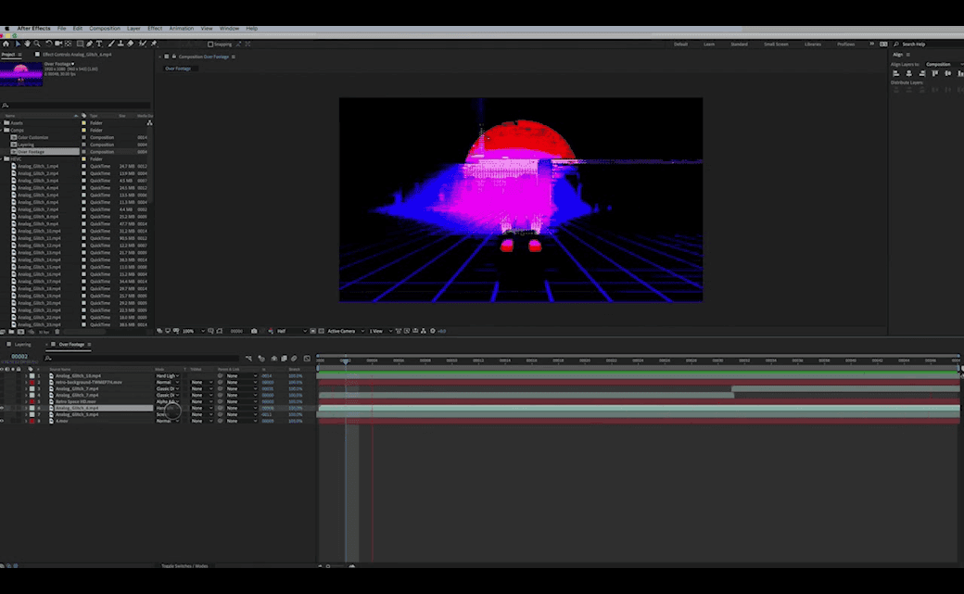Screen dimensions: 964x594
Task: Open the viewer magnification 100% dropdown
Action: tap(194, 331)
